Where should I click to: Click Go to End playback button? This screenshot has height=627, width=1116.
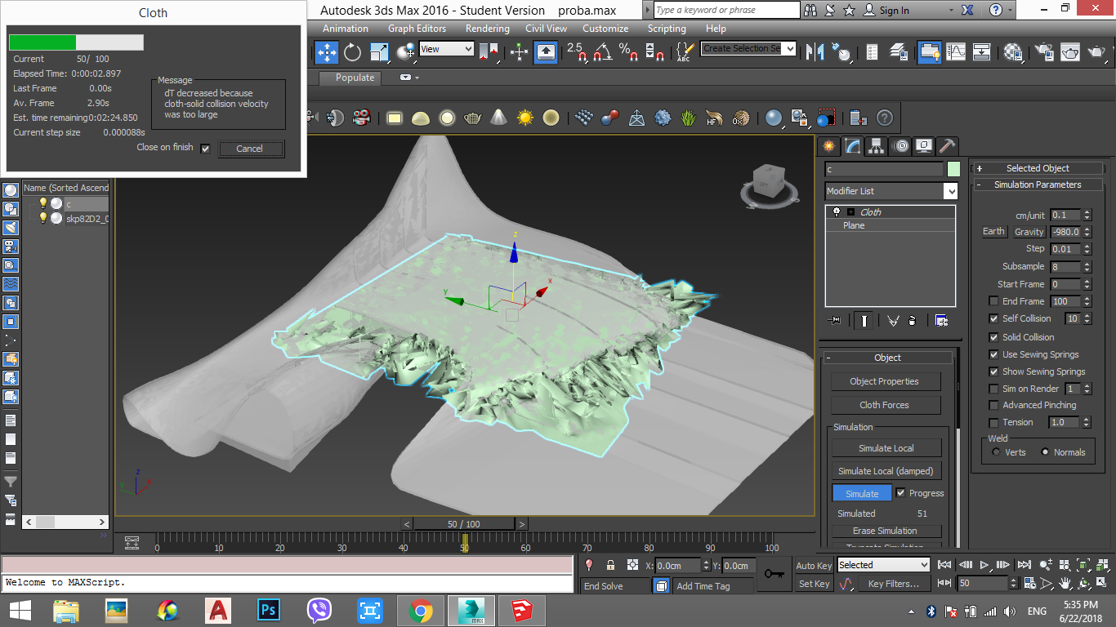[1026, 564]
